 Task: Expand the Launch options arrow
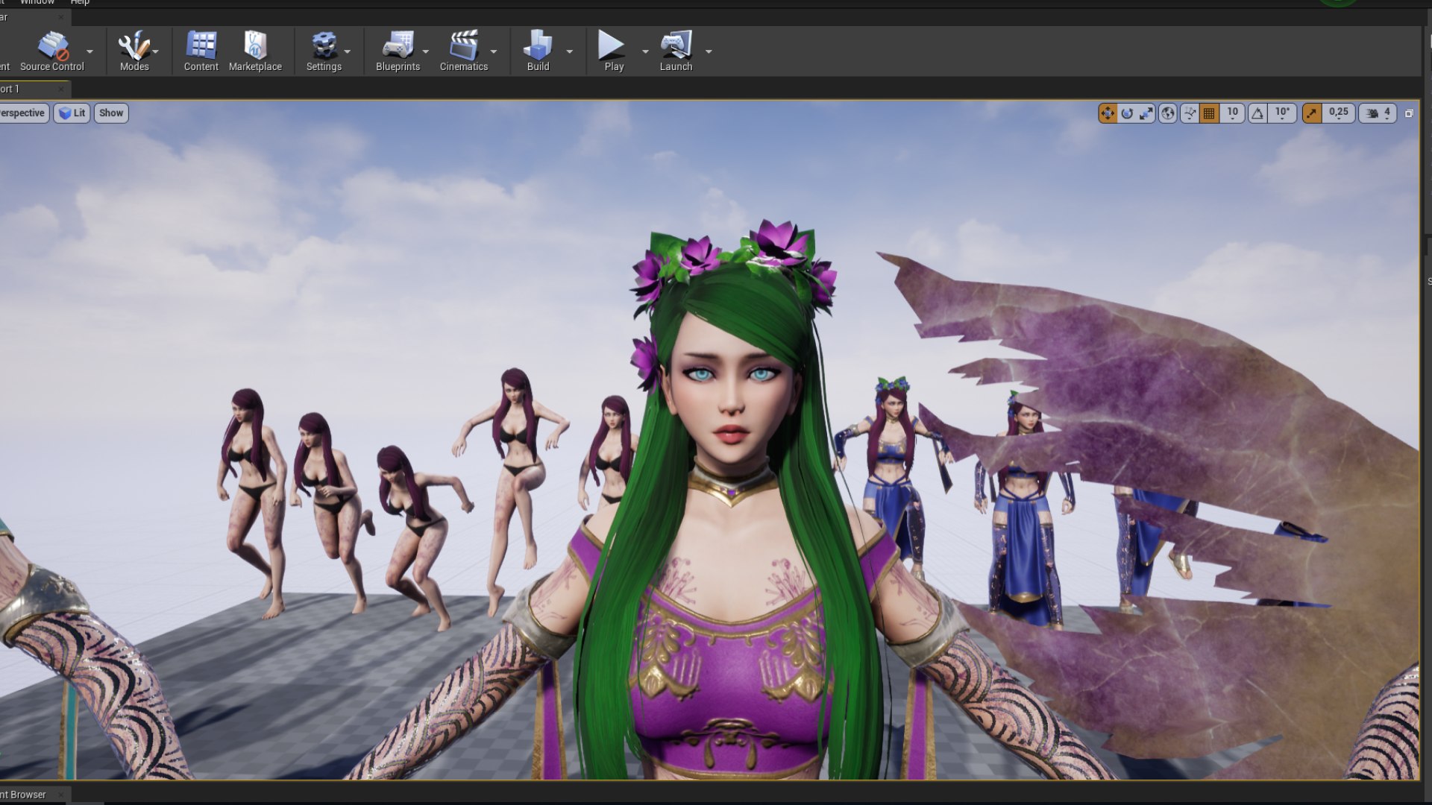coord(709,51)
